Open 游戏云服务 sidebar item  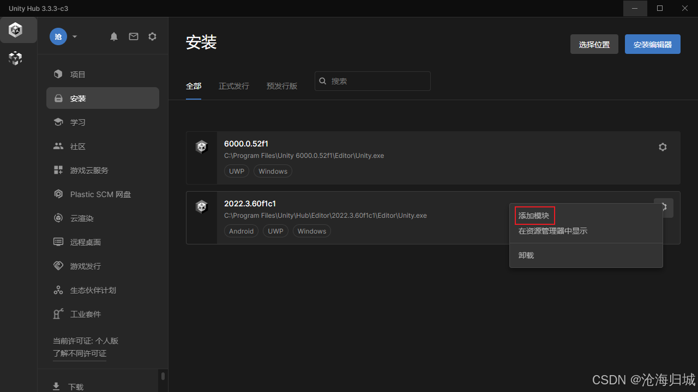pyautogui.click(x=103, y=170)
